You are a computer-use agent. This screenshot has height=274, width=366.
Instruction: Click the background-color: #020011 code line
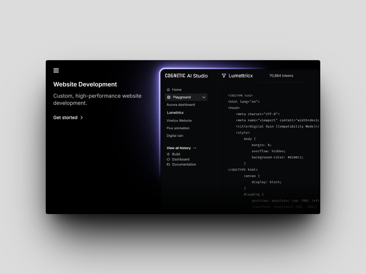pos(278,157)
